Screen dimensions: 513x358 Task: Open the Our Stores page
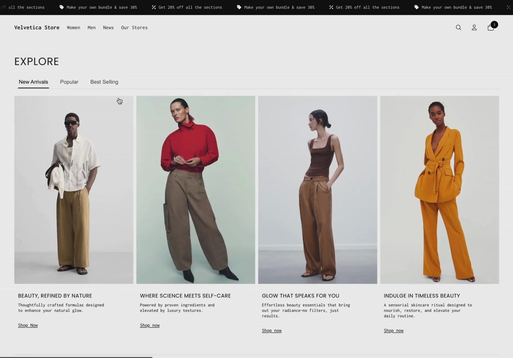click(134, 28)
